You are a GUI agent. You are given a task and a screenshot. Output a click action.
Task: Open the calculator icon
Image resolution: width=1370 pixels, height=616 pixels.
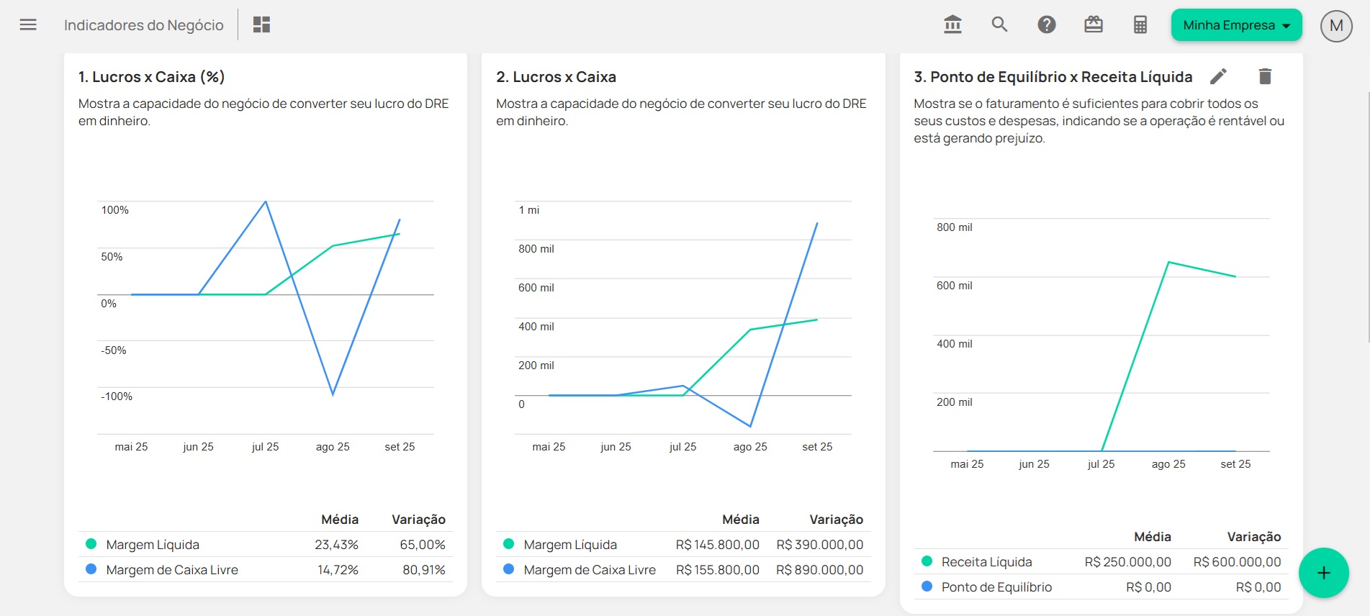pos(1140,25)
